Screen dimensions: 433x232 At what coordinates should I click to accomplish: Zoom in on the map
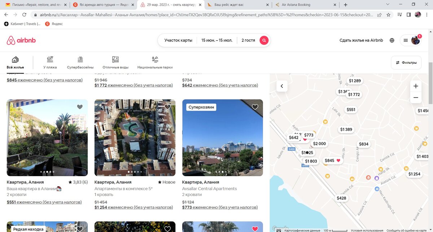416,86
